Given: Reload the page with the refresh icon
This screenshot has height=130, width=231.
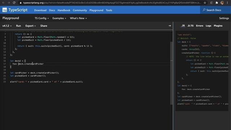Looking at the screenshot, I should click(14, 3).
